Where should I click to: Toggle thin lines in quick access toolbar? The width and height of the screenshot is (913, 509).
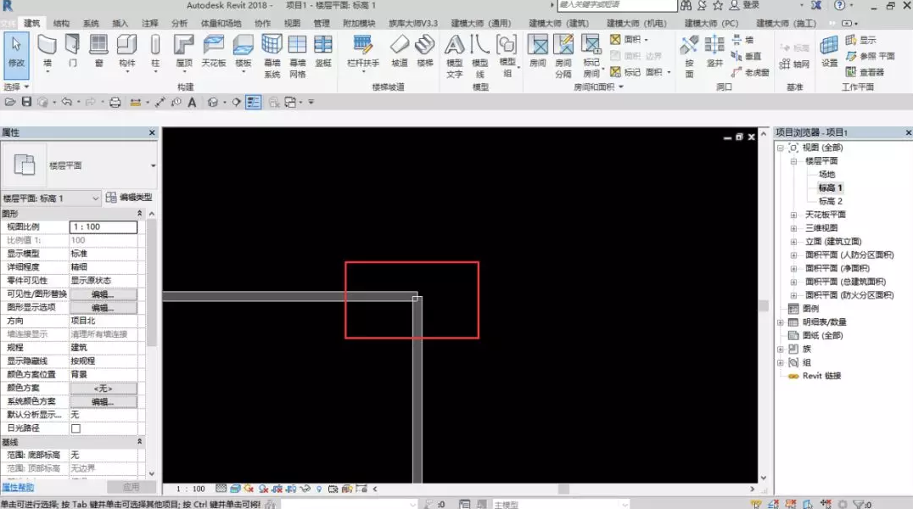tap(253, 103)
